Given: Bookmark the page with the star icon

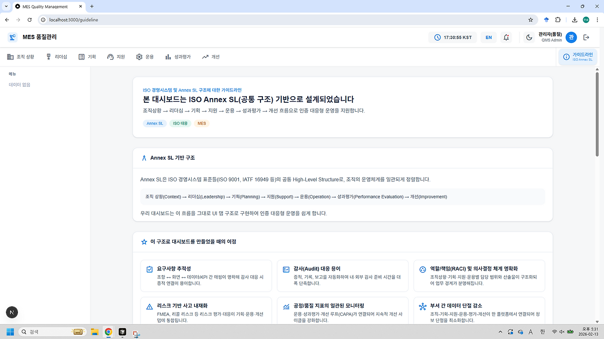Looking at the screenshot, I should (530, 20).
